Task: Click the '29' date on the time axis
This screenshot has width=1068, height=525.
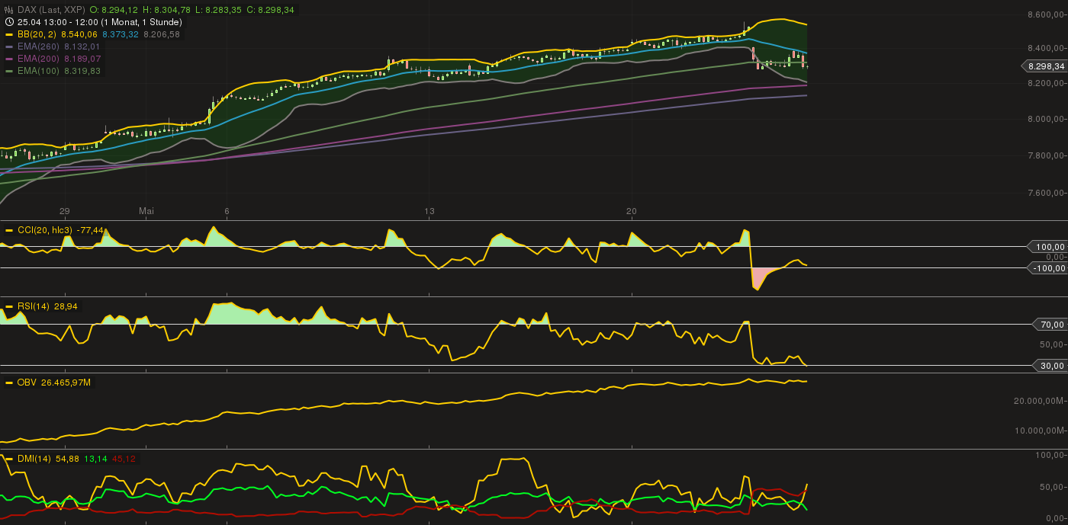Action: tap(64, 211)
